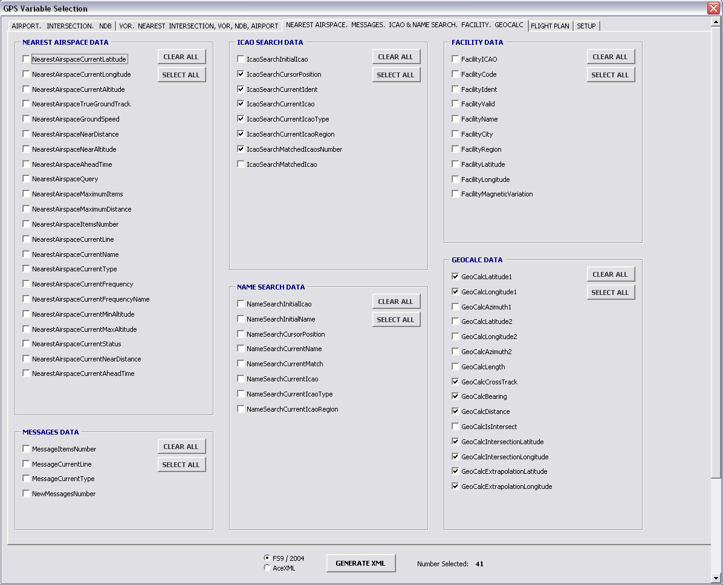This screenshot has height=585, width=723.
Task: Click the GENERATE XML button
Action: pyautogui.click(x=360, y=563)
